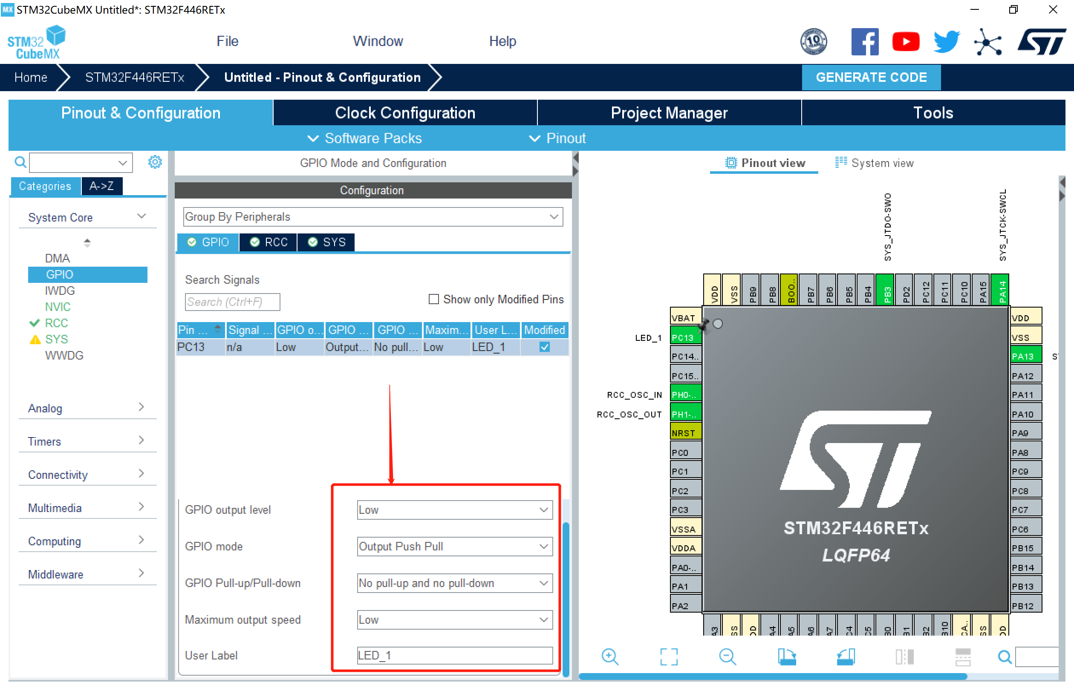Viewport: 1074px width, 688px height.
Task: Click the User Label input field
Action: click(454, 655)
